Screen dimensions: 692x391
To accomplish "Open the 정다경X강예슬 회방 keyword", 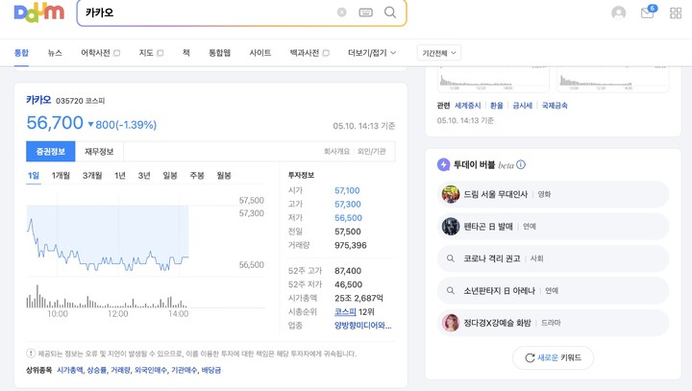I will click(x=553, y=323).
